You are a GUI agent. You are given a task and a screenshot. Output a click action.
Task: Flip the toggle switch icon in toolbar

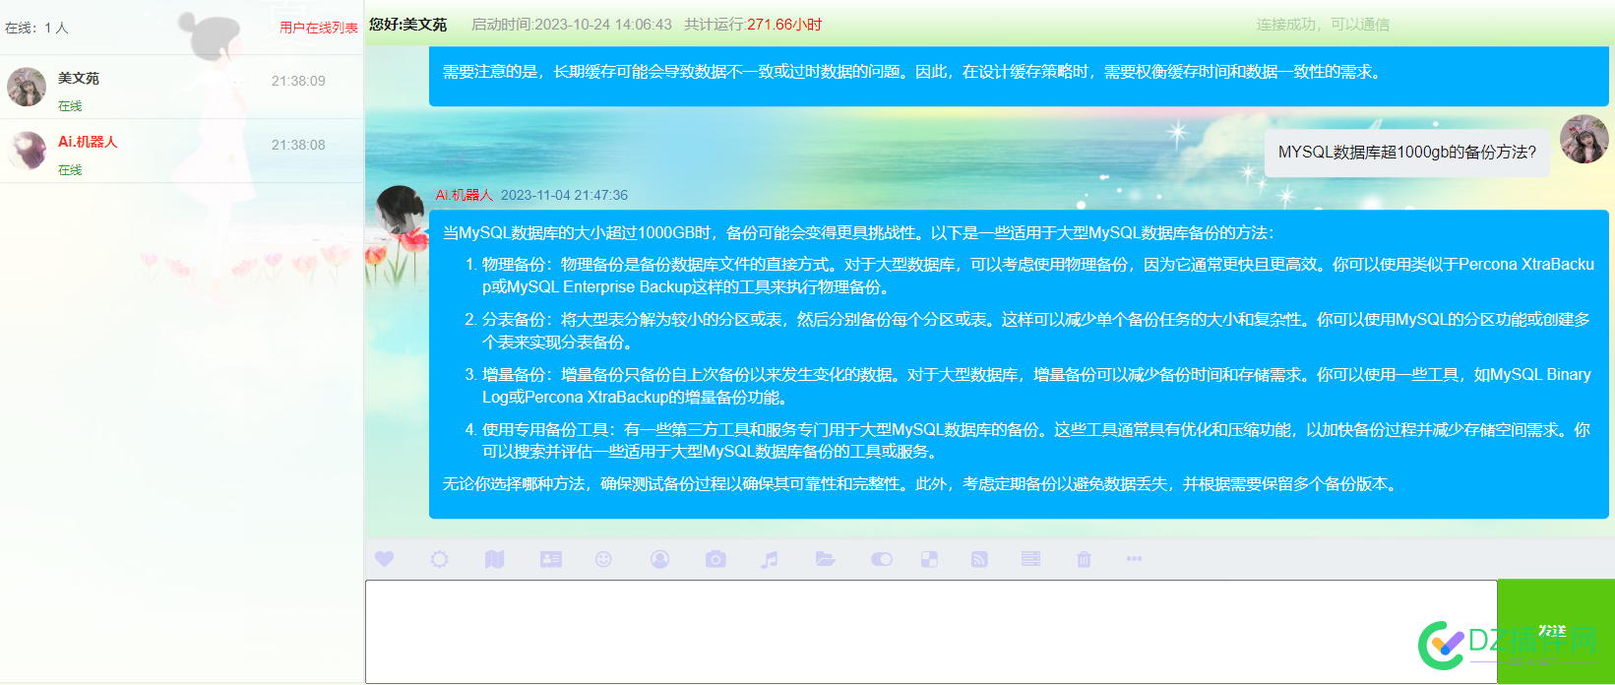coord(881,559)
